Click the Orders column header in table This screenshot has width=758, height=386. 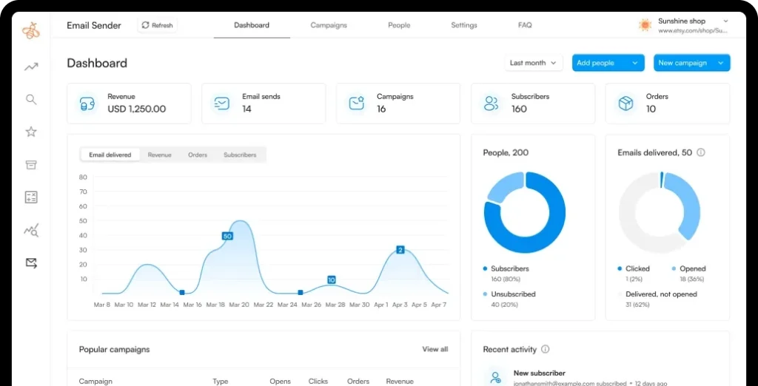(358, 381)
